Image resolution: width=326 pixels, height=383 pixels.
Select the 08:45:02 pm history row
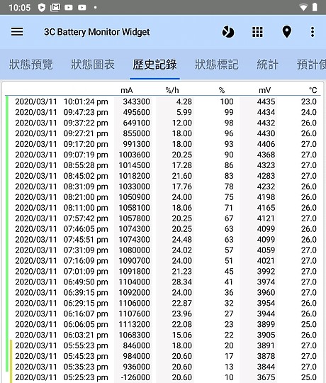pos(163,176)
